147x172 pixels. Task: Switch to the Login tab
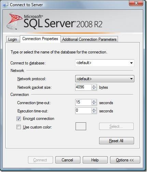tap(13, 39)
